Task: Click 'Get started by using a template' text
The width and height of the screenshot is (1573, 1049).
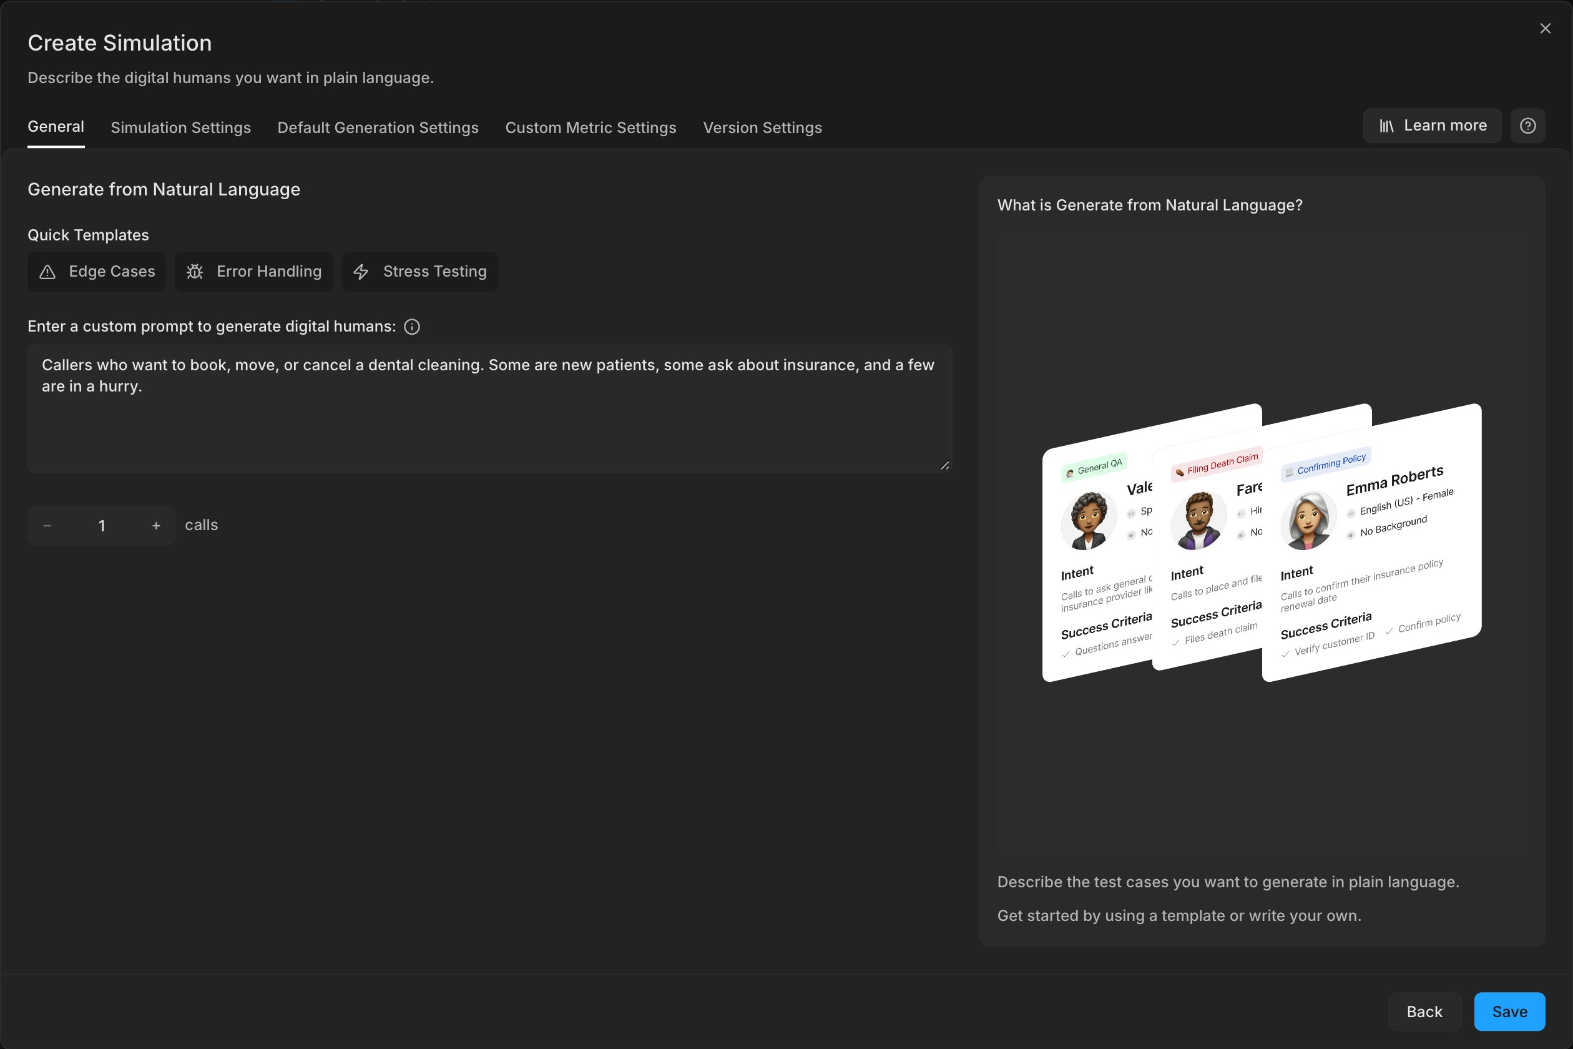Action: tap(1112, 916)
